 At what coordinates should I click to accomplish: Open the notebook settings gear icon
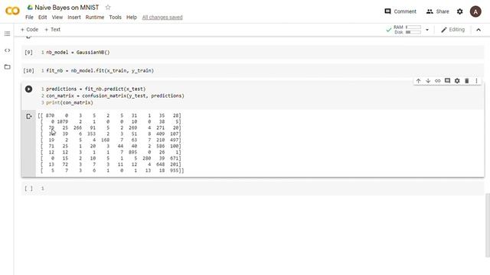pyautogui.click(x=459, y=11)
